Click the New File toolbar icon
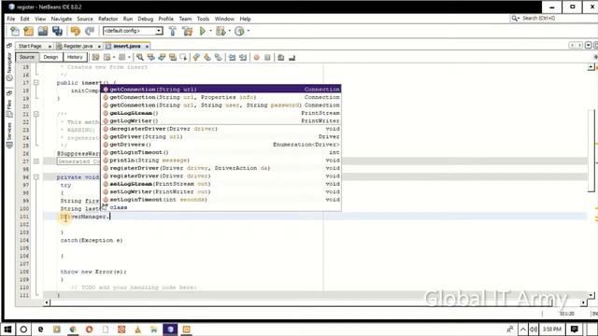The image size is (598, 336). 15,31
